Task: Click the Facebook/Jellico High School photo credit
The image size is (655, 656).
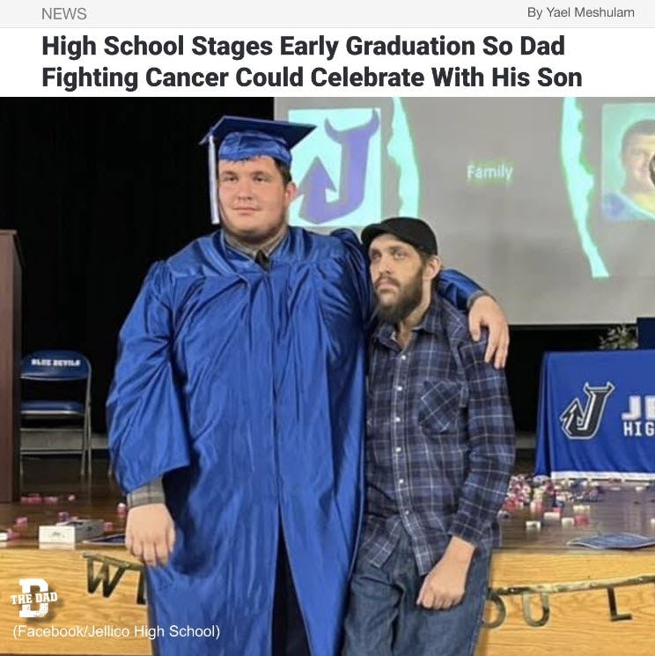Action: coord(116,630)
